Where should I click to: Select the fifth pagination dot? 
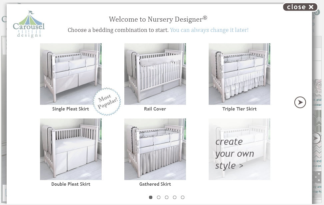pos(183,197)
